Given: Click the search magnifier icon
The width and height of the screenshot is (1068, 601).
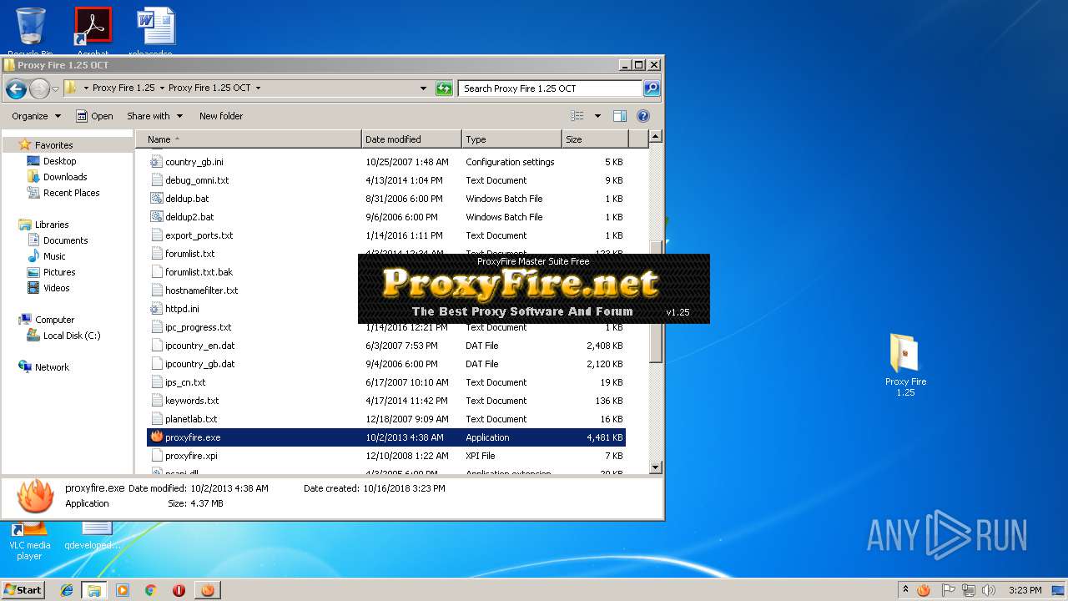Looking at the screenshot, I should point(652,88).
